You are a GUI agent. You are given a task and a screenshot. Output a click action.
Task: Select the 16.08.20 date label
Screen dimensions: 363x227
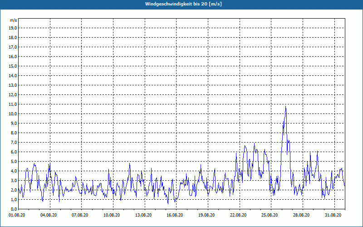coord(175,215)
